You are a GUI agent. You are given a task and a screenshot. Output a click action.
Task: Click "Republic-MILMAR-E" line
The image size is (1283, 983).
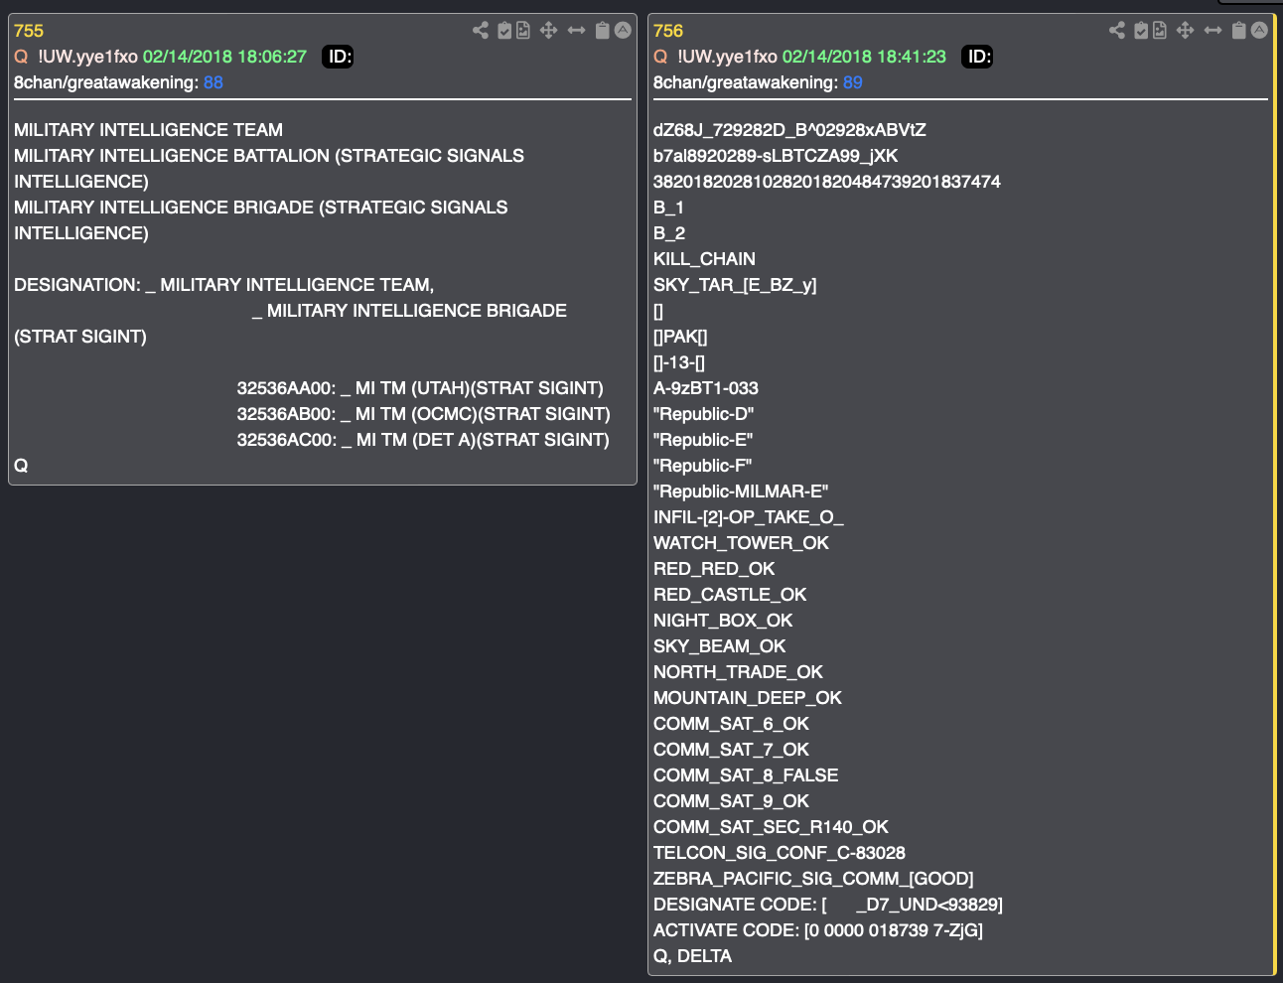(741, 491)
